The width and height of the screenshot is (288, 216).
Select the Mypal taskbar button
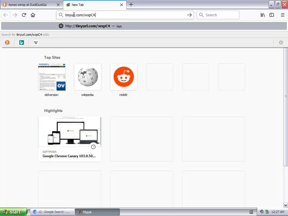click(97, 212)
